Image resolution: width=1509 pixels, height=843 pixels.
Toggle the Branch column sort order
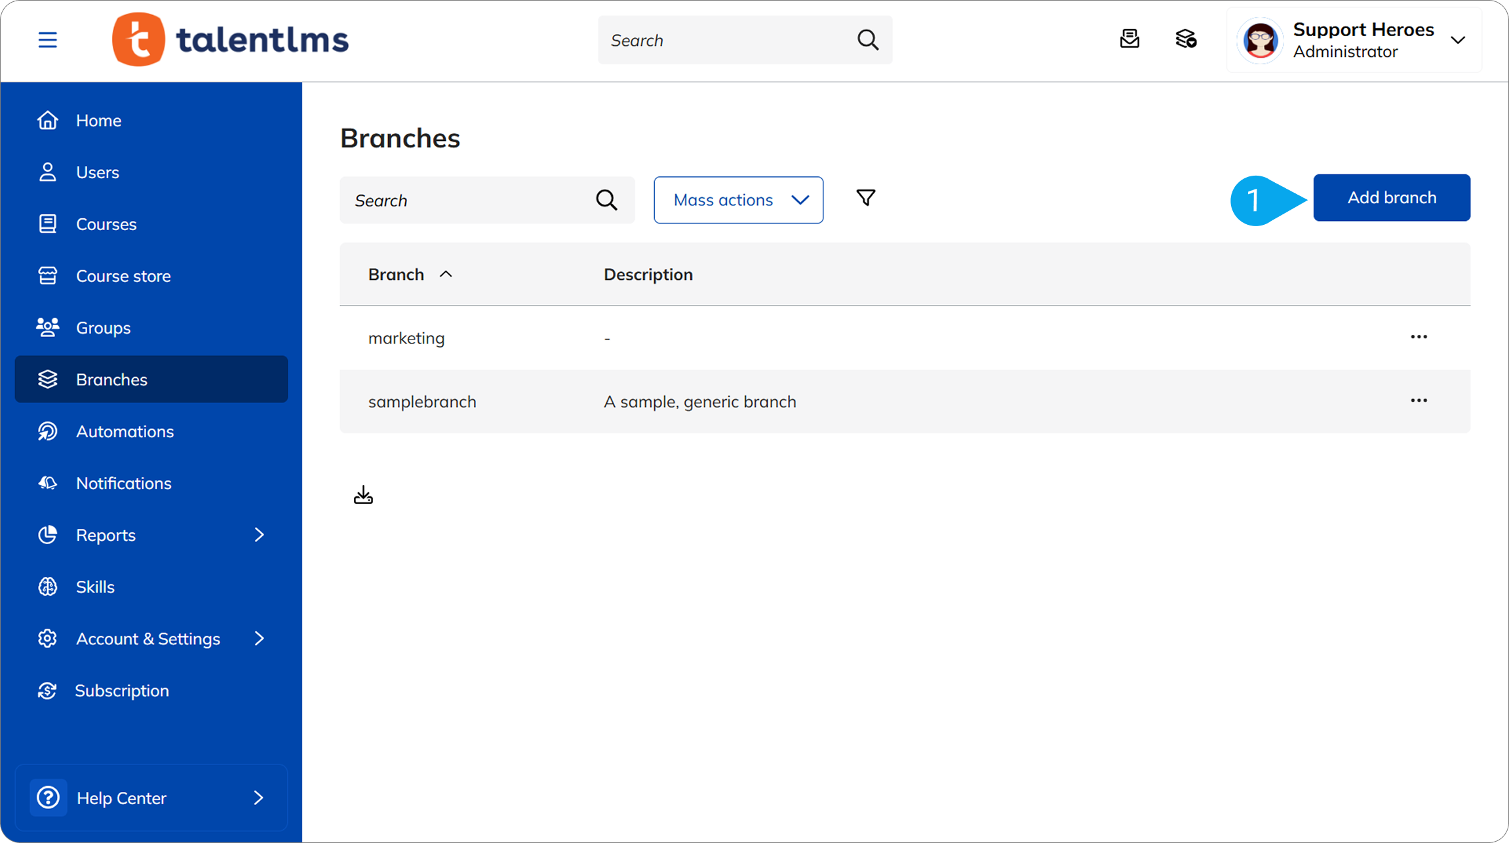click(x=446, y=274)
